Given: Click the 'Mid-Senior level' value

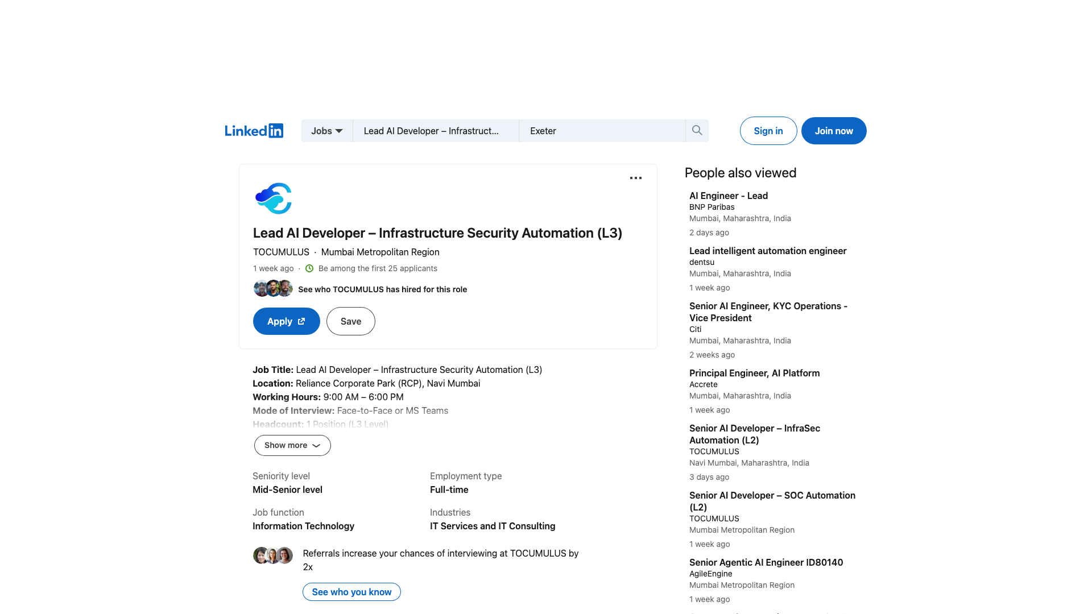Looking at the screenshot, I should tap(287, 489).
